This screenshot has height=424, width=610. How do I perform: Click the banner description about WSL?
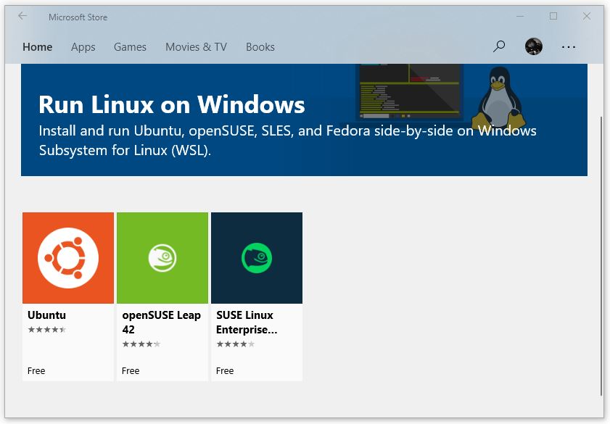coord(287,141)
